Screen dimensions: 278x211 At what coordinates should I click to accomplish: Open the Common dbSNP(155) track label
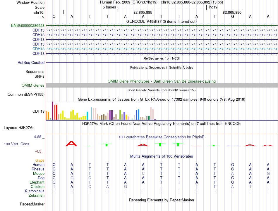click(x=26, y=95)
